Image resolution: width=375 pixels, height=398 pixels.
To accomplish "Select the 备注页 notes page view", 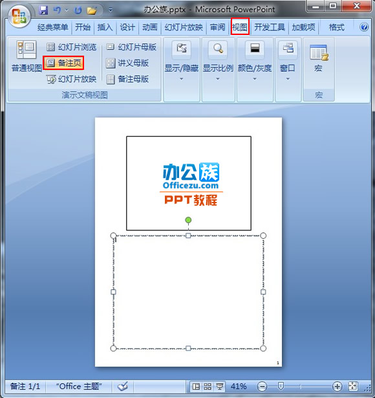I will click(x=63, y=63).
